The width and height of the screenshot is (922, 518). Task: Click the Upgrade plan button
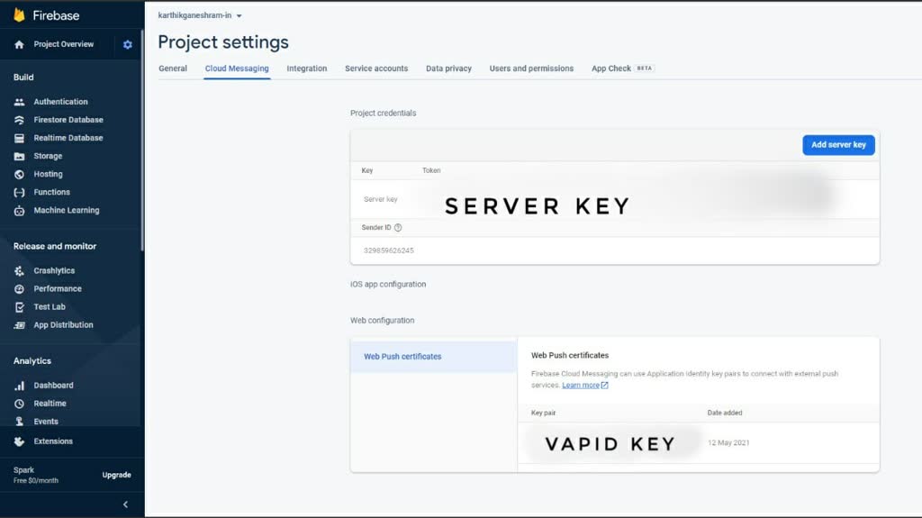(116, 475)
